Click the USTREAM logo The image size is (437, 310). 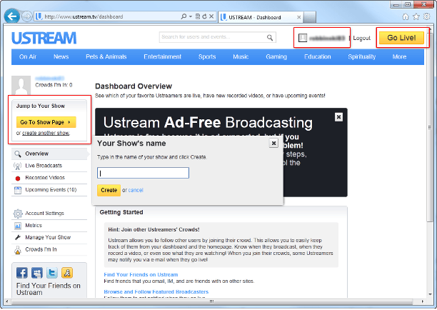44,38
